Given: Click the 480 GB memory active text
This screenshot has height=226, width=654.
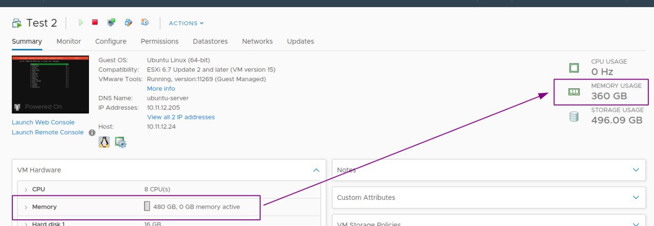Looking at the screenshot, I should pos(197,207).
